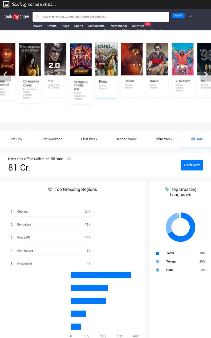Go to next movies with right arrow
The image size is (211, 338).
point(206,75)
